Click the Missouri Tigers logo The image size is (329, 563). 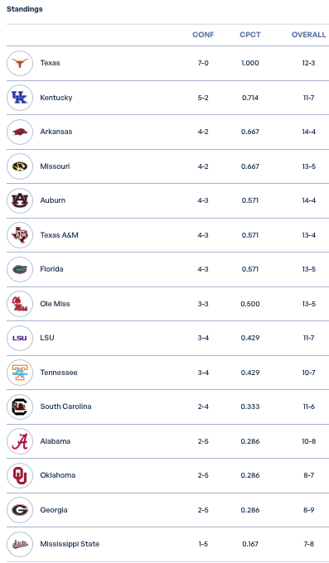tap(20, 166)
